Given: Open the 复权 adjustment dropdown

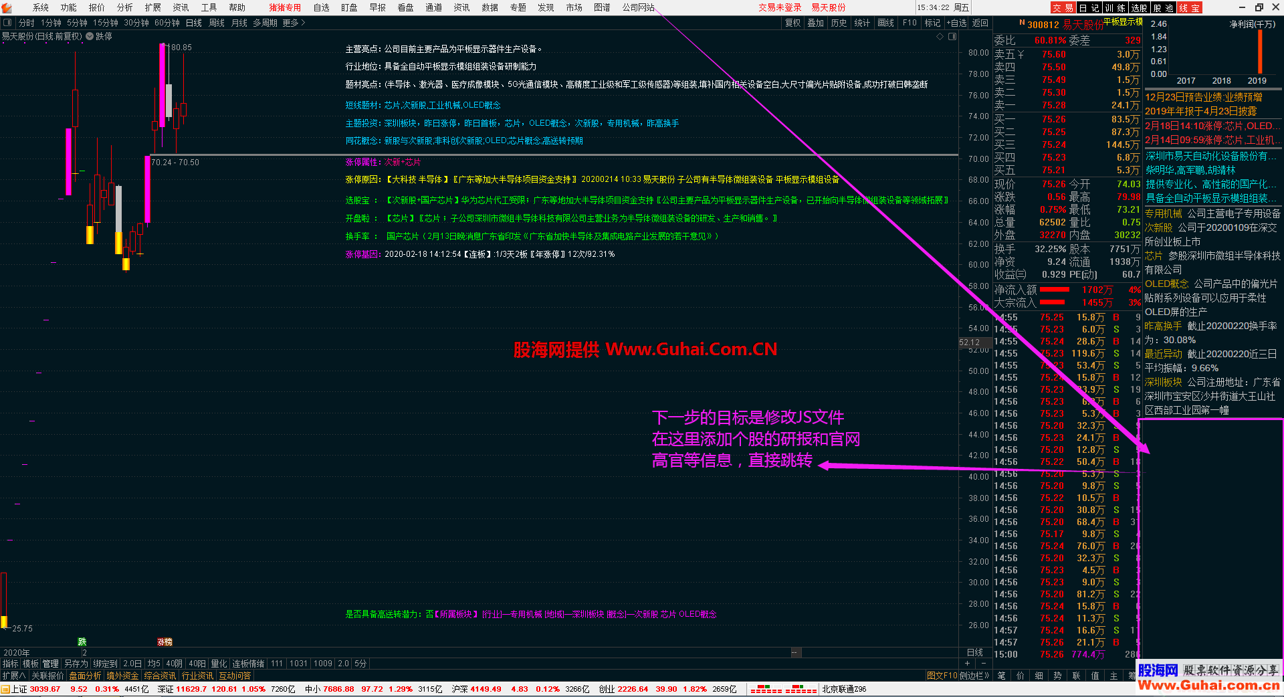Looking at the screenshot, I should (x=792, y=23).
